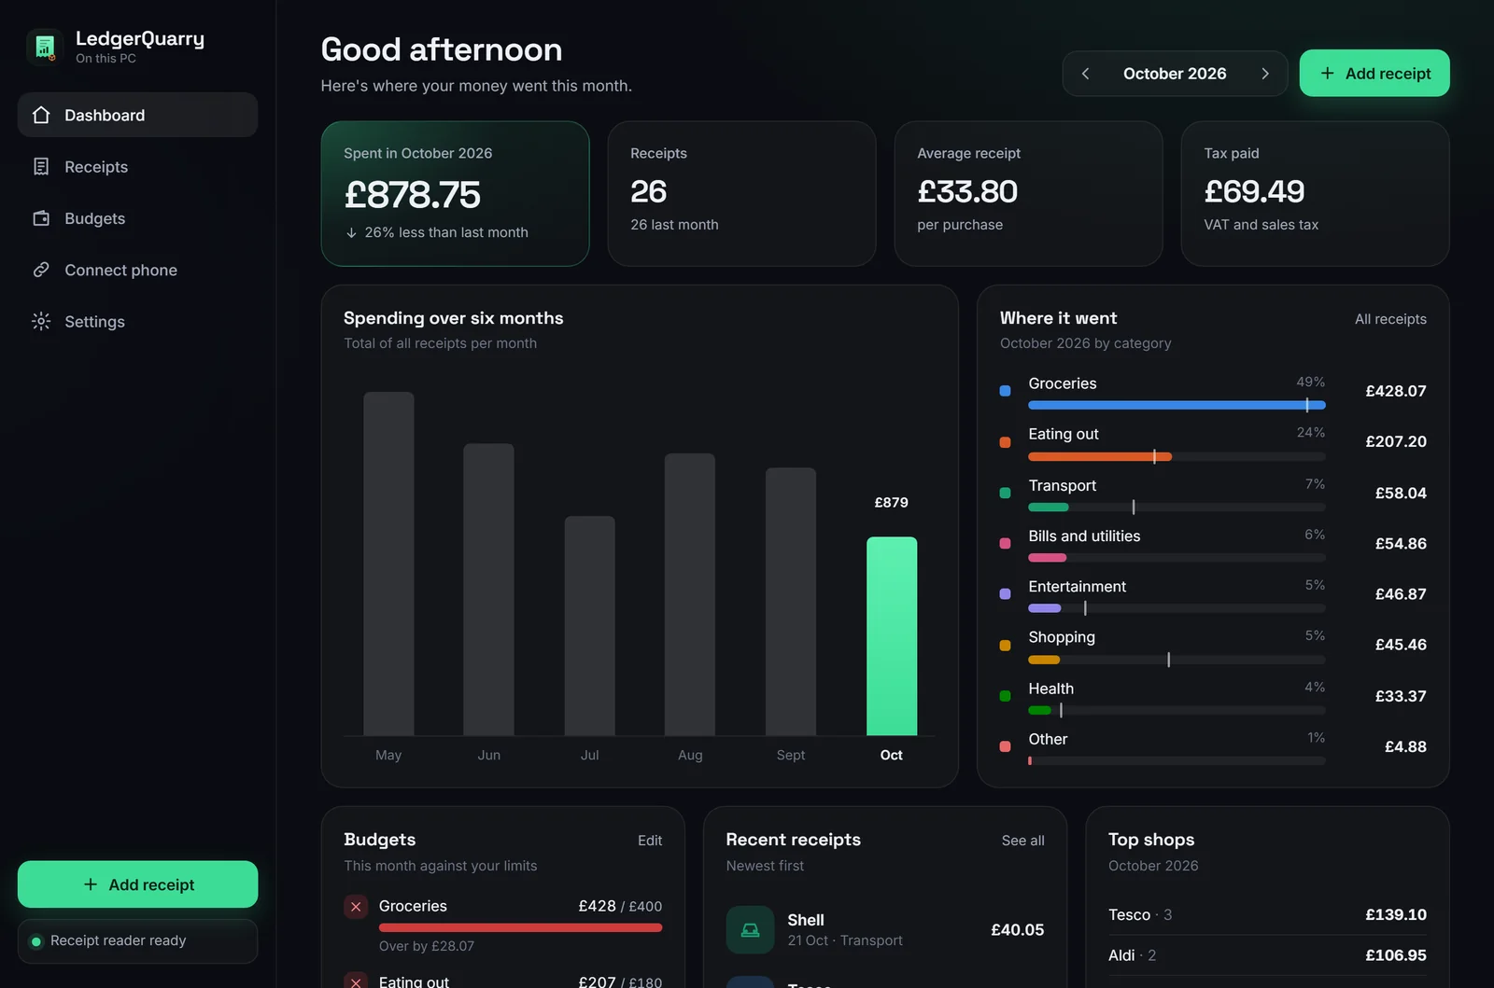Click the October 2026 month label
The image size is (1494, 988).
(1175, 74)
